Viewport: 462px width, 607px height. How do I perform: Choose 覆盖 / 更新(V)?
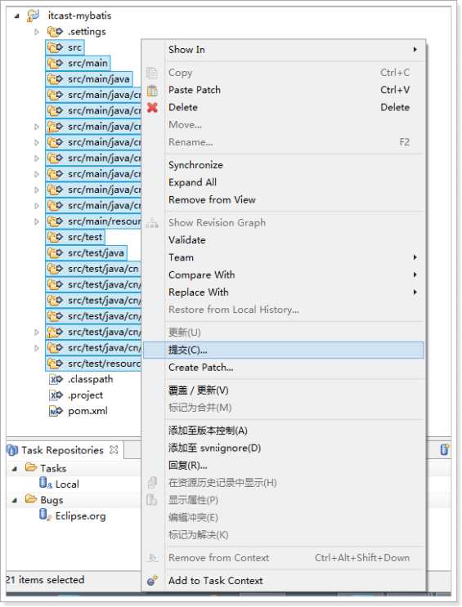[x=284, y=391]
